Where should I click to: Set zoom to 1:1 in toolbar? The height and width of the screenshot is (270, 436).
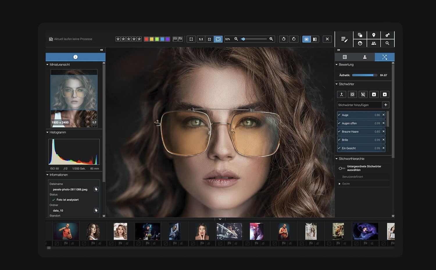coord(201,39)
